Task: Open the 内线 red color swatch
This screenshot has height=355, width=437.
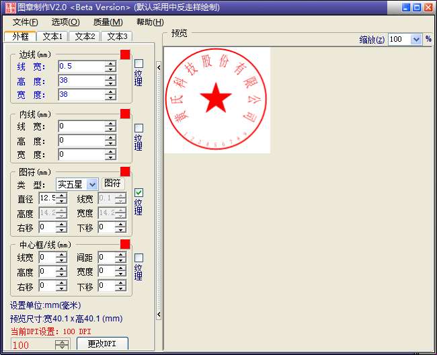Action: point(125,114)
